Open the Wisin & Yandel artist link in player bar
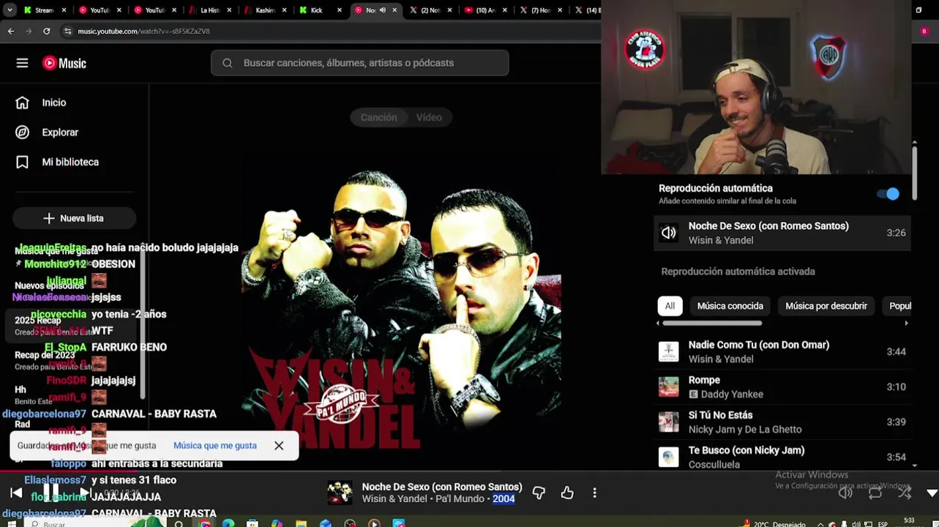This screenshot has width=939, height=527. pyautogui.click(x=394, y=499)
